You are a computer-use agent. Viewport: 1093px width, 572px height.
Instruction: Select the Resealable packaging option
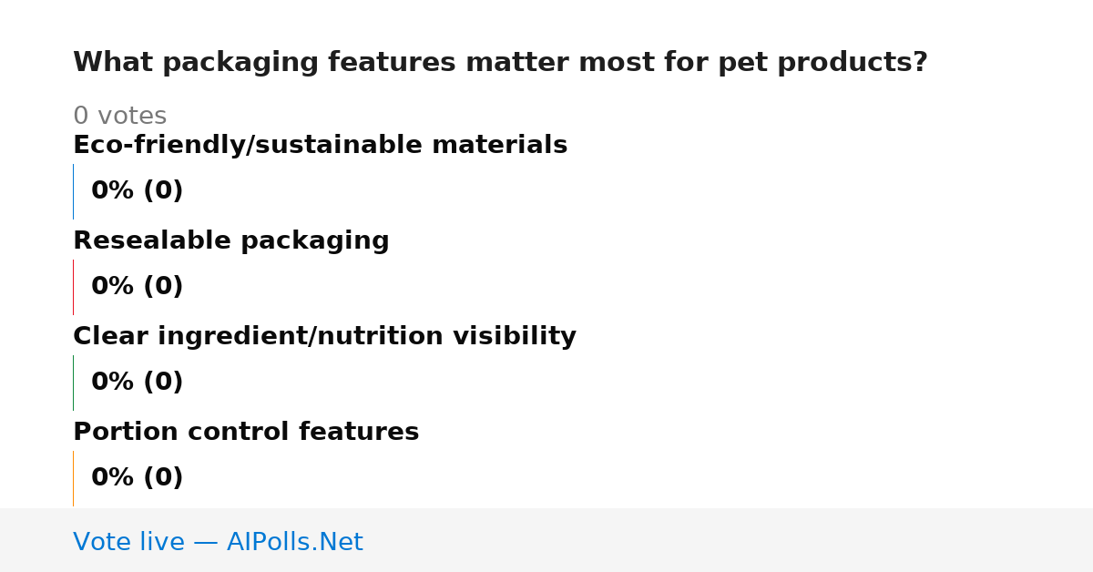(x=230, y=241)
